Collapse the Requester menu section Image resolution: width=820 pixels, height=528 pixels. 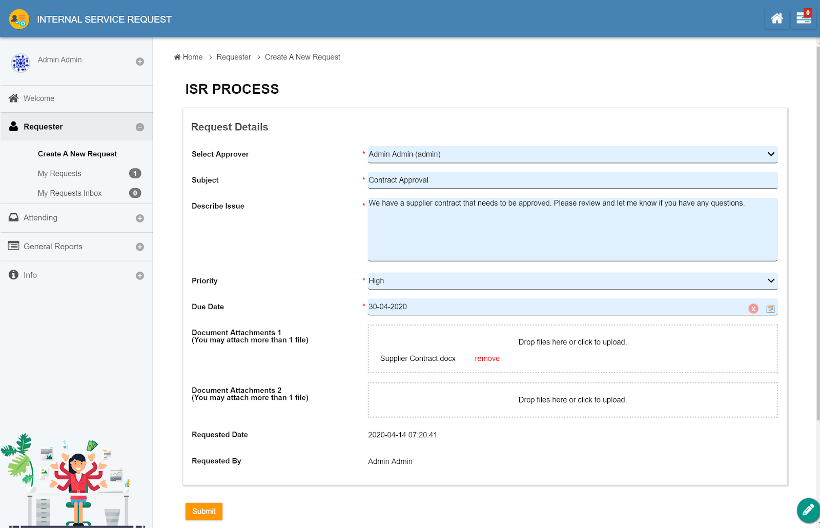140,127
